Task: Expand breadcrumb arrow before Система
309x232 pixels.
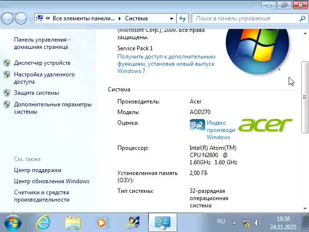Action: pos(120,18)
